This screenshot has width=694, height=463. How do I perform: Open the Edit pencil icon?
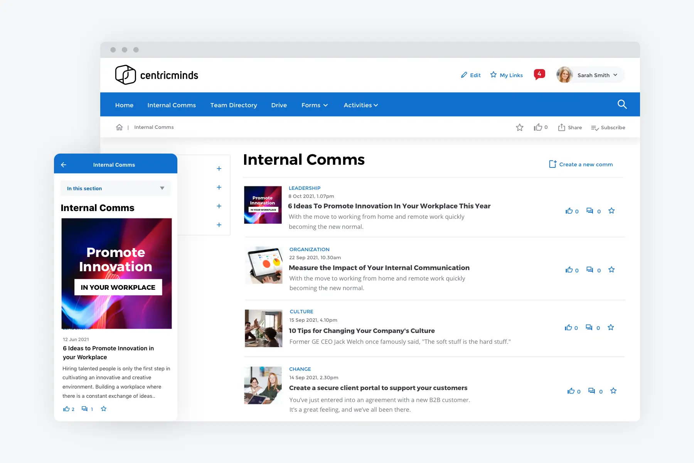[x=464, y=75]
